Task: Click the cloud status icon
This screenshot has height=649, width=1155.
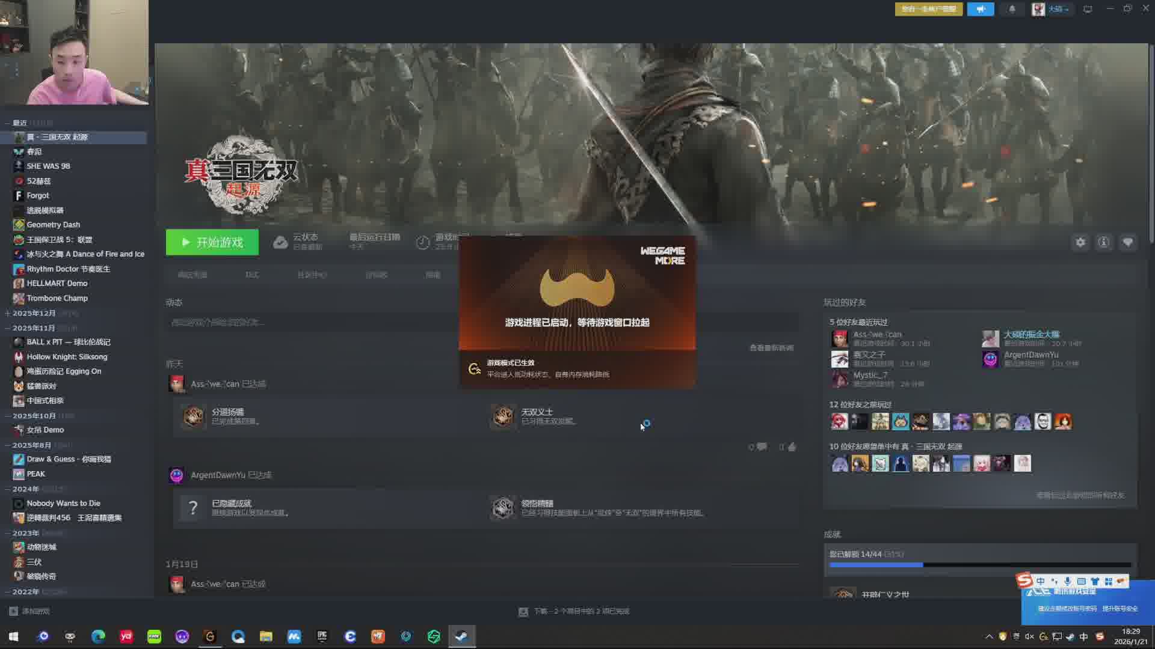Action: tap(280, 242)
